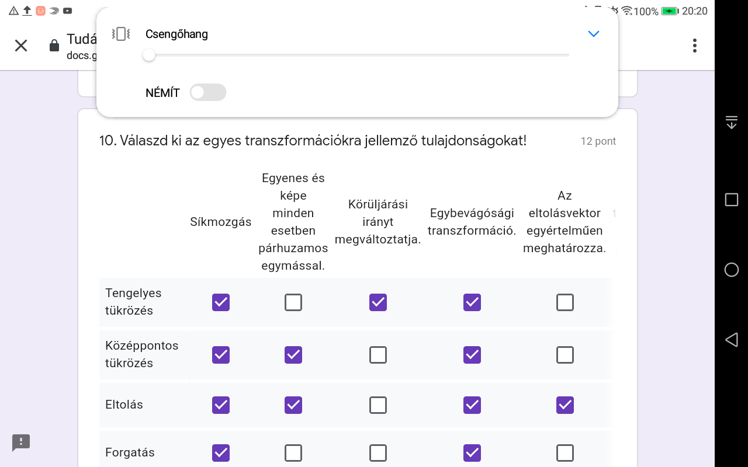Click the Csengőhang volume slider
The width and height of the screenshot is (748, 467).
356,55
